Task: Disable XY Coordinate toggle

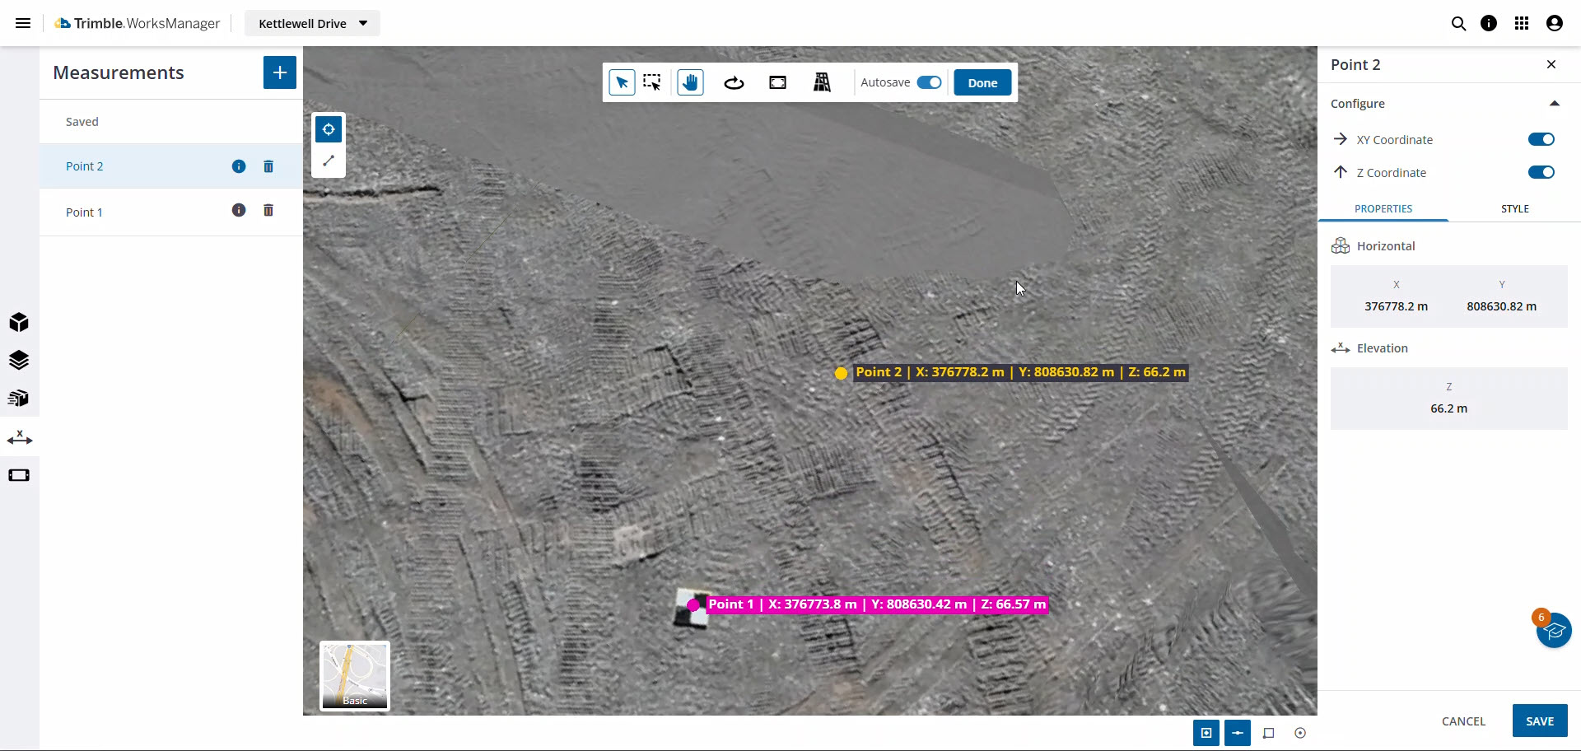Action: click(1541, 139)
